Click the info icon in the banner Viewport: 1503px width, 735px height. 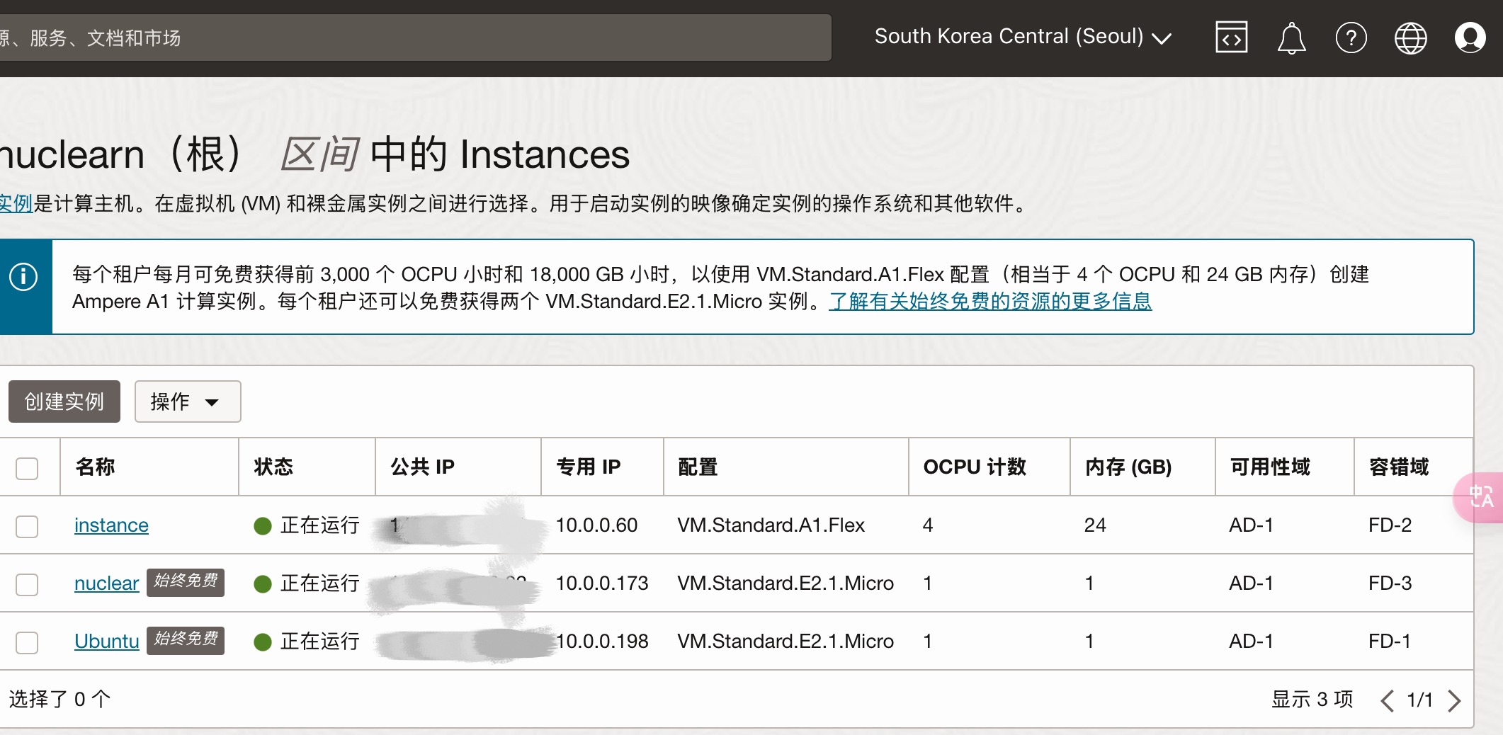23,276
